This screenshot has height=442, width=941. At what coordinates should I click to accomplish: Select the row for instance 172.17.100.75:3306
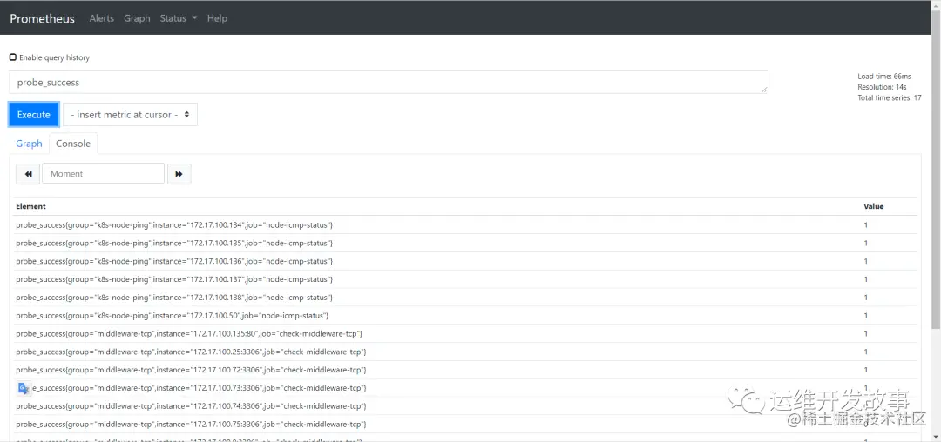tap(465, 424)
